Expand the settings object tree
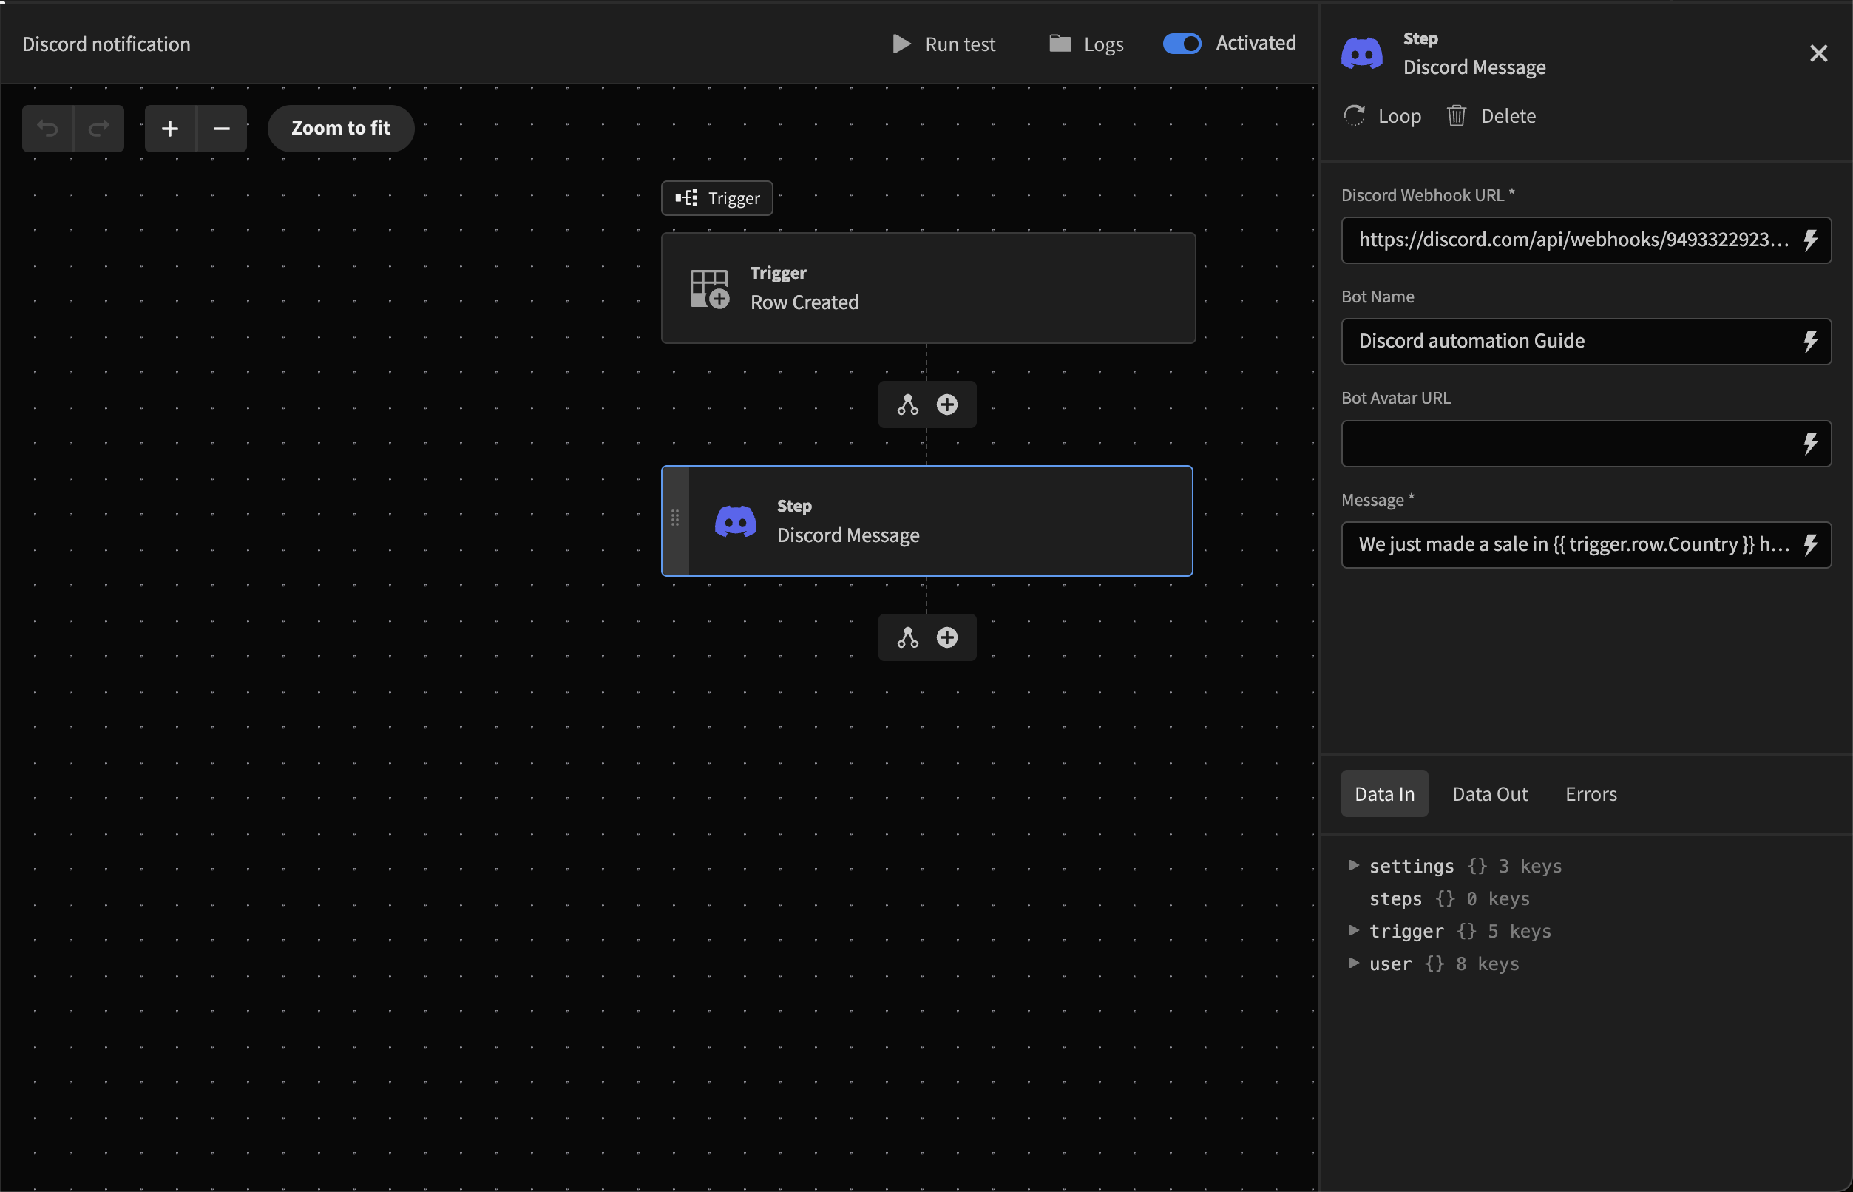Image resolution: width=1853 pixels, height=1192 pixels. [1354, 865]
